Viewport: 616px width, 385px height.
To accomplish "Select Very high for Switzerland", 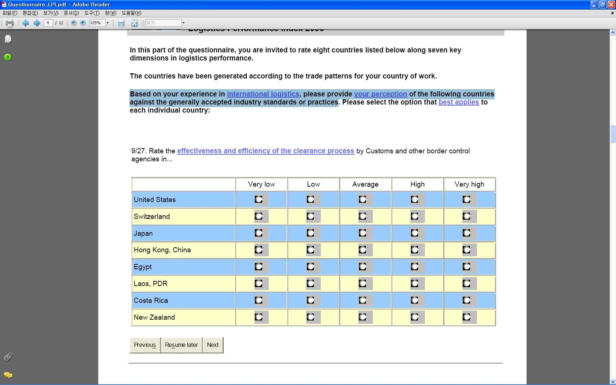I will pos(467,216).
